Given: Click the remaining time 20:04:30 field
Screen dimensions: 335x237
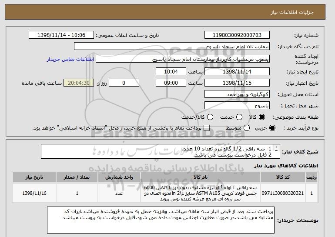Looking at the screenshot, I should point(79,83).
